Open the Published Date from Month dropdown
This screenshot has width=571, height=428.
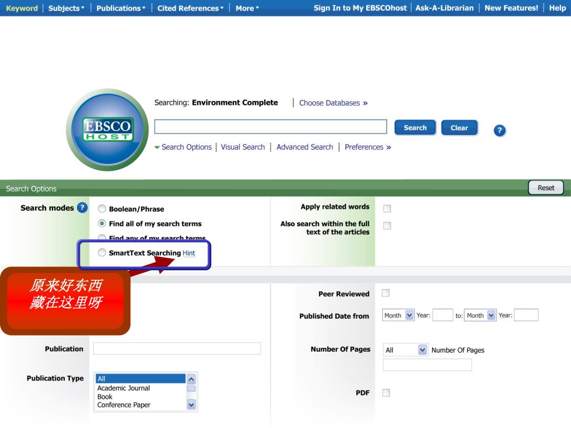click(398, 315)
